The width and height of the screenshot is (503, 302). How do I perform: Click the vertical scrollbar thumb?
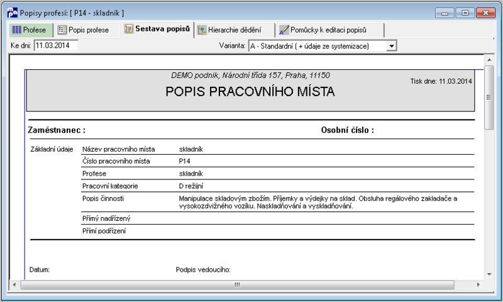(x=489, y=98)
